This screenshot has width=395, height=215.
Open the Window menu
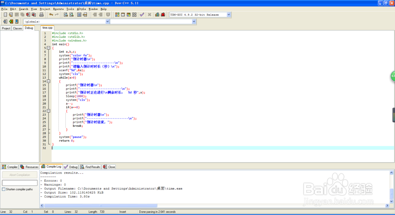coord(93,9)
